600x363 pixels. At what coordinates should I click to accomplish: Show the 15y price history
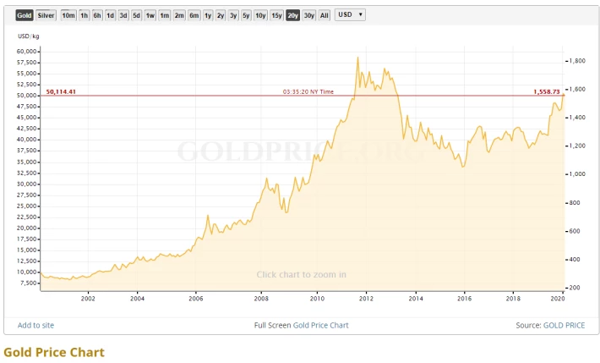(x=276, y=15)
